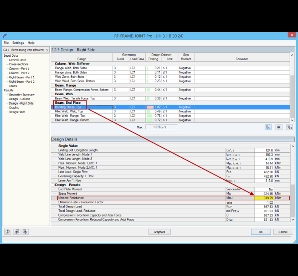
Task: Close the RF-FRAME-JOINT Pro window
Action: [x=292, y=35]
